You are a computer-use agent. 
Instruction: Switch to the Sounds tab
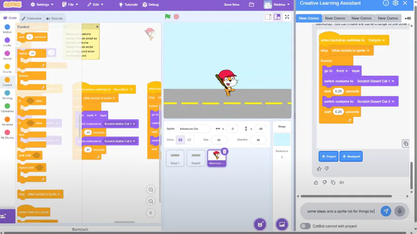pos(54,19)
